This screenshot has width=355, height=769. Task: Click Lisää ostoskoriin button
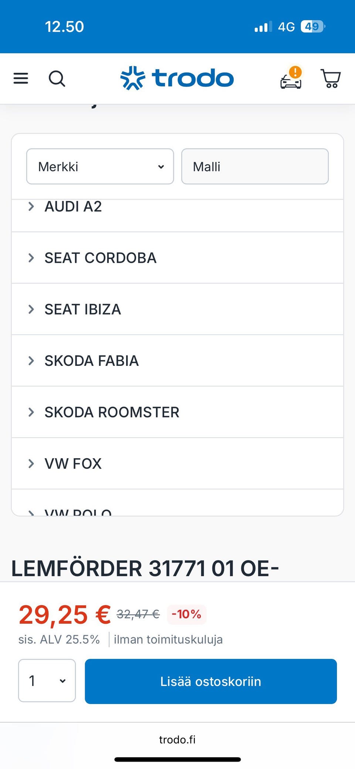coord(211,681)
